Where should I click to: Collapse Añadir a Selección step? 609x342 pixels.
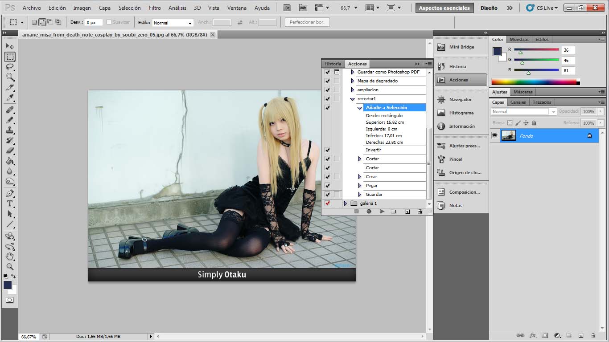(x=359, y=108)
